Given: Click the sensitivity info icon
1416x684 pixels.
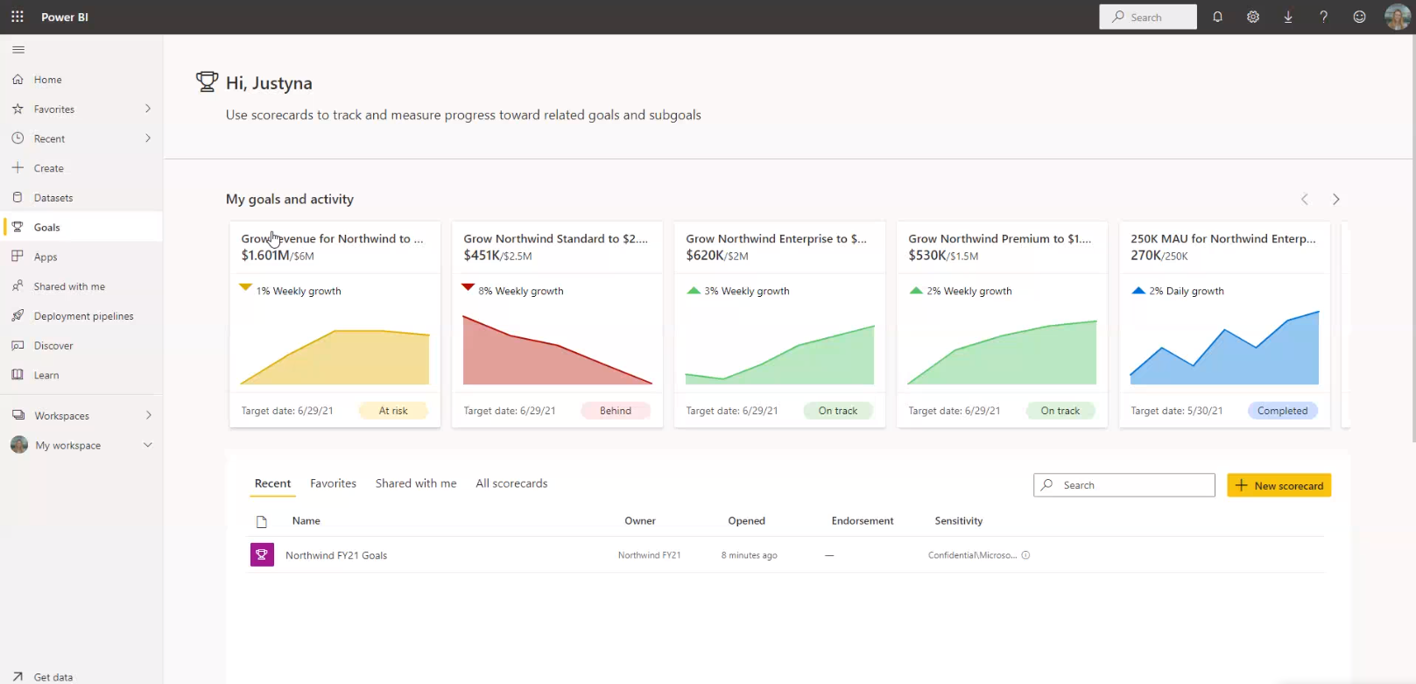Looking at the screenshot, I should 1025,555.
